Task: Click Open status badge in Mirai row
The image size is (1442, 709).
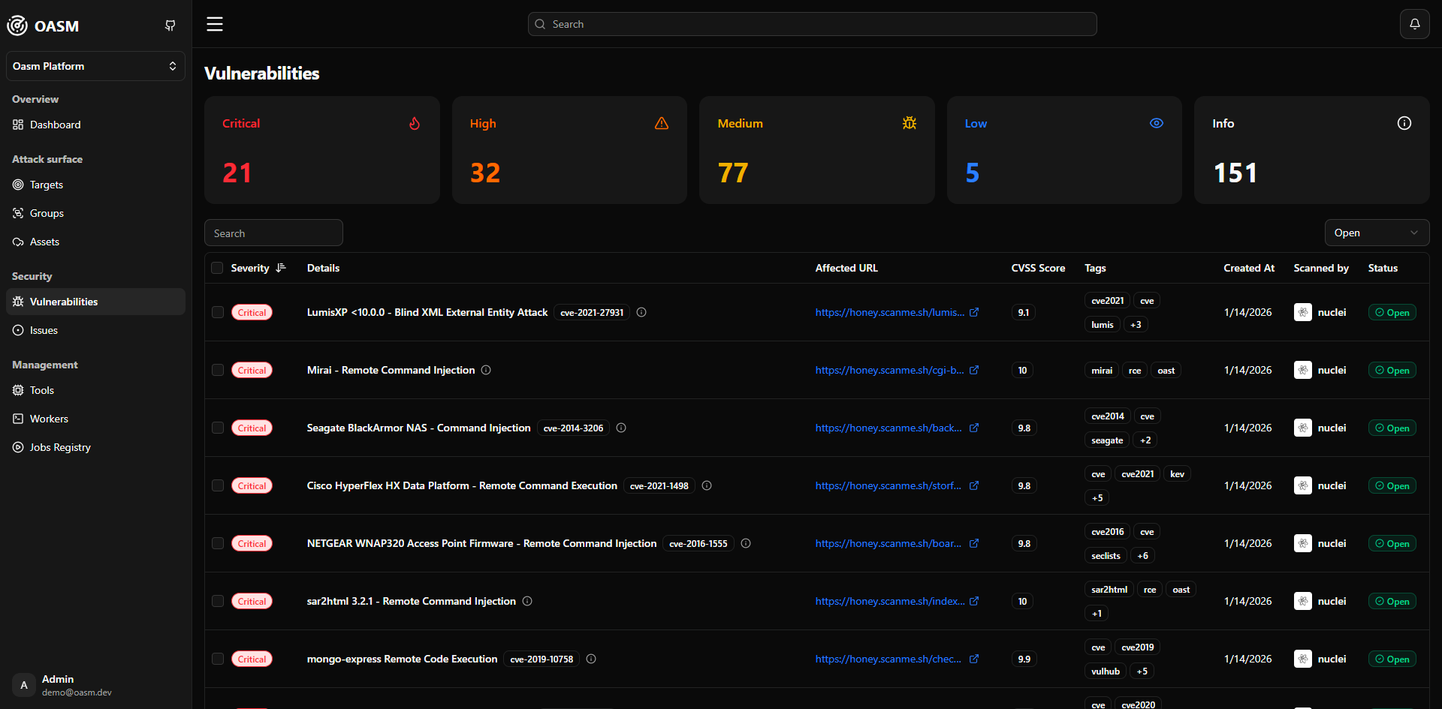Action: point(1392,370)
